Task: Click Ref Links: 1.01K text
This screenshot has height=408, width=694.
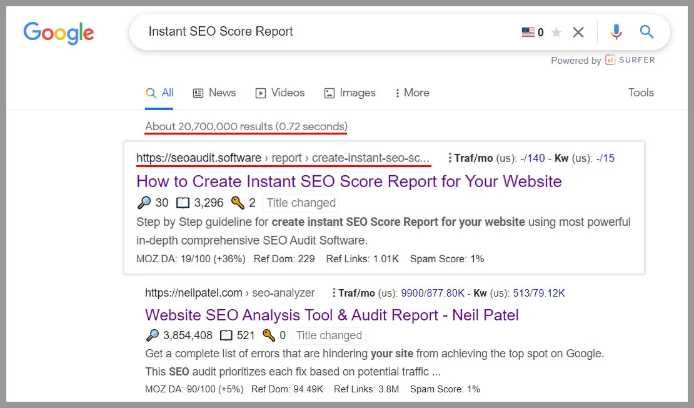Action: pos(363,258)
